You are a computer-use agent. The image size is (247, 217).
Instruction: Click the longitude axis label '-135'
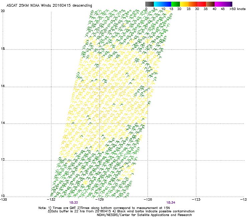3,200
